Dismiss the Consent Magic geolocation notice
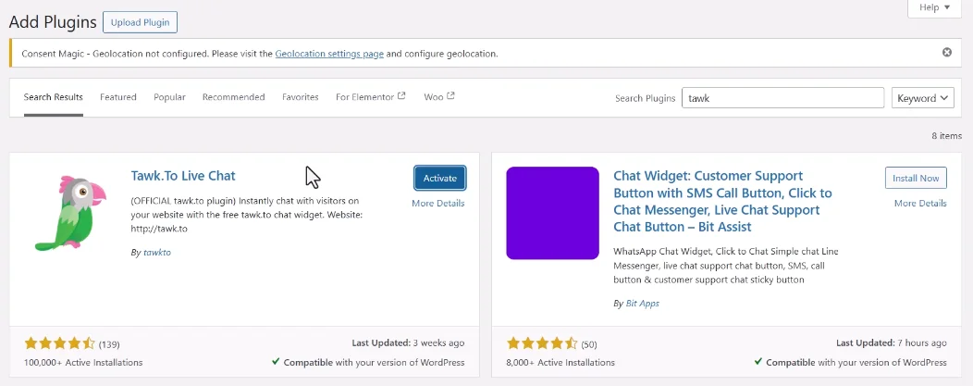The height and width of the screenshot is (386, 973). point(947,53)
